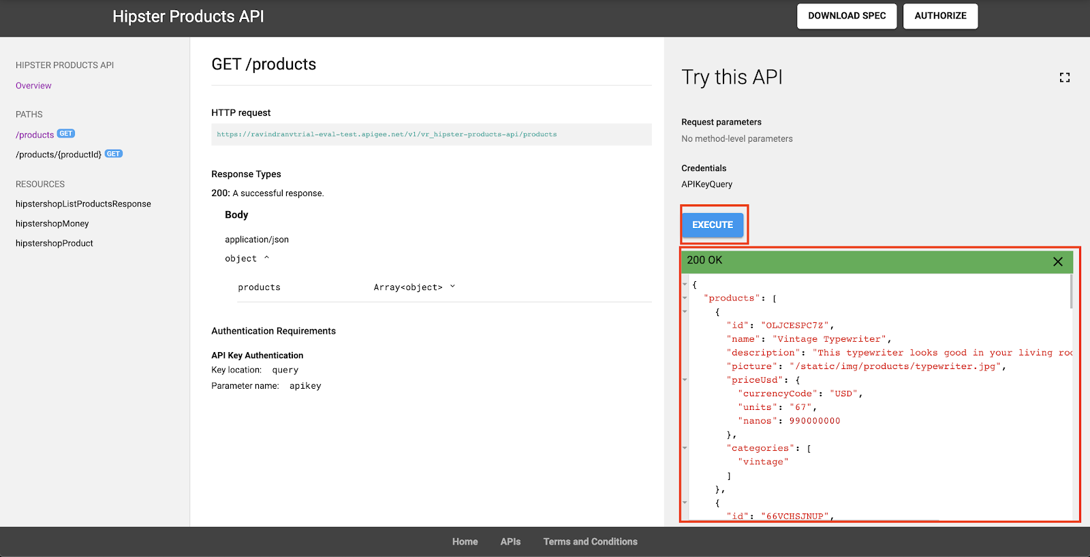Click the DOWNLOAD SPEC button
The height and width of the screenshot is (557, 1090).
847,16
